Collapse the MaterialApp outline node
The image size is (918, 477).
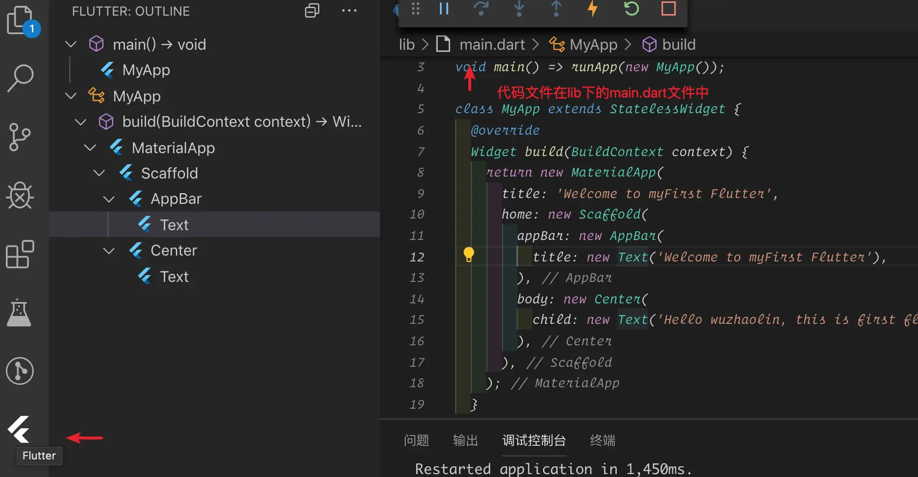click(x=90, y=147)
